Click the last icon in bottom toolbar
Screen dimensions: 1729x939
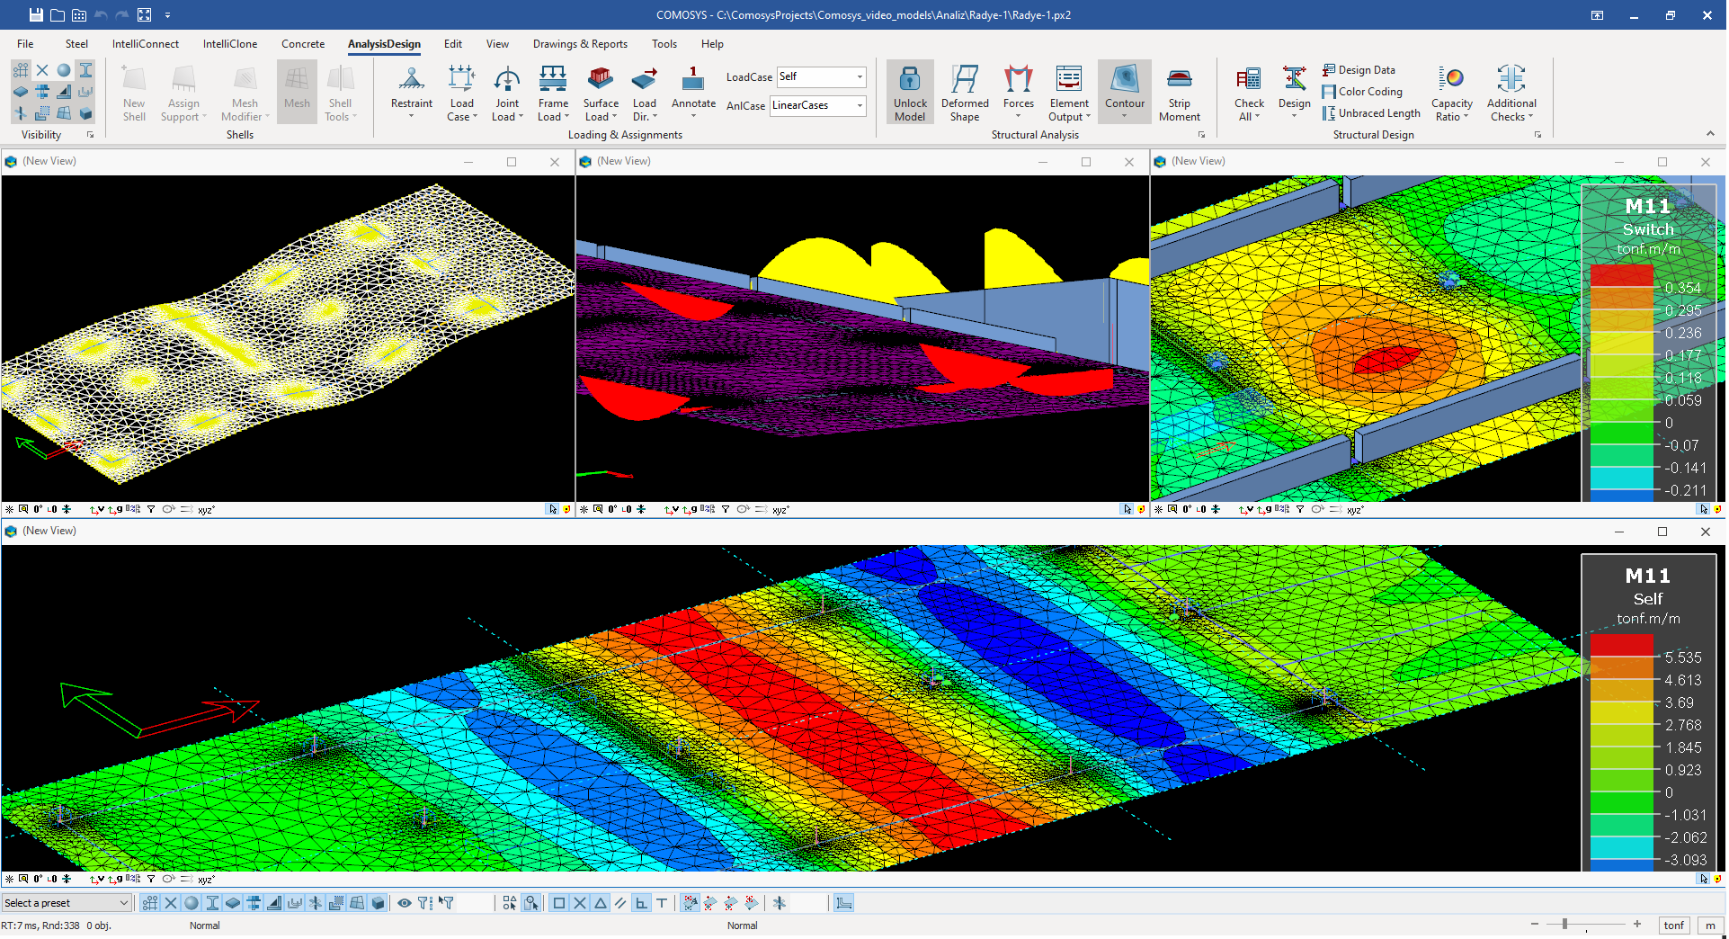843,904
